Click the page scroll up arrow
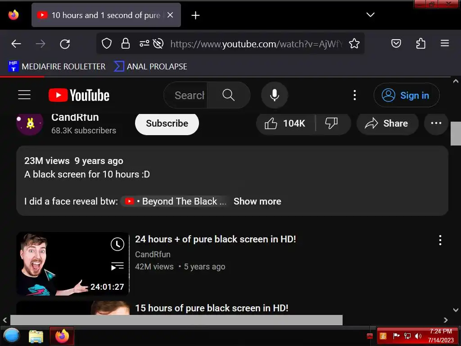The width and height of the screenshot is (461, 346). click(456, 81)
